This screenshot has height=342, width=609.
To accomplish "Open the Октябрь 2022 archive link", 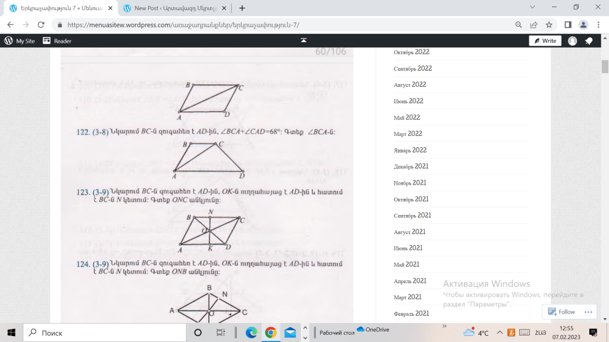I will [411, 52].
